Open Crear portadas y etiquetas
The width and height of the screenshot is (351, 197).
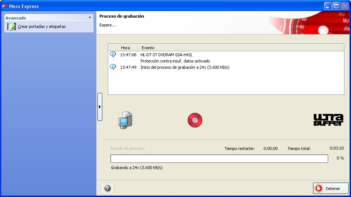point(49,26)
